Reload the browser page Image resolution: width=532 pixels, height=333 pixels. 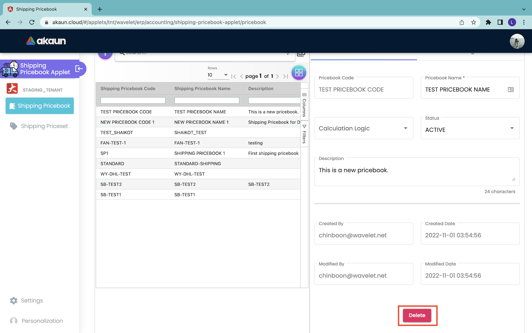[x=32, y=22]
